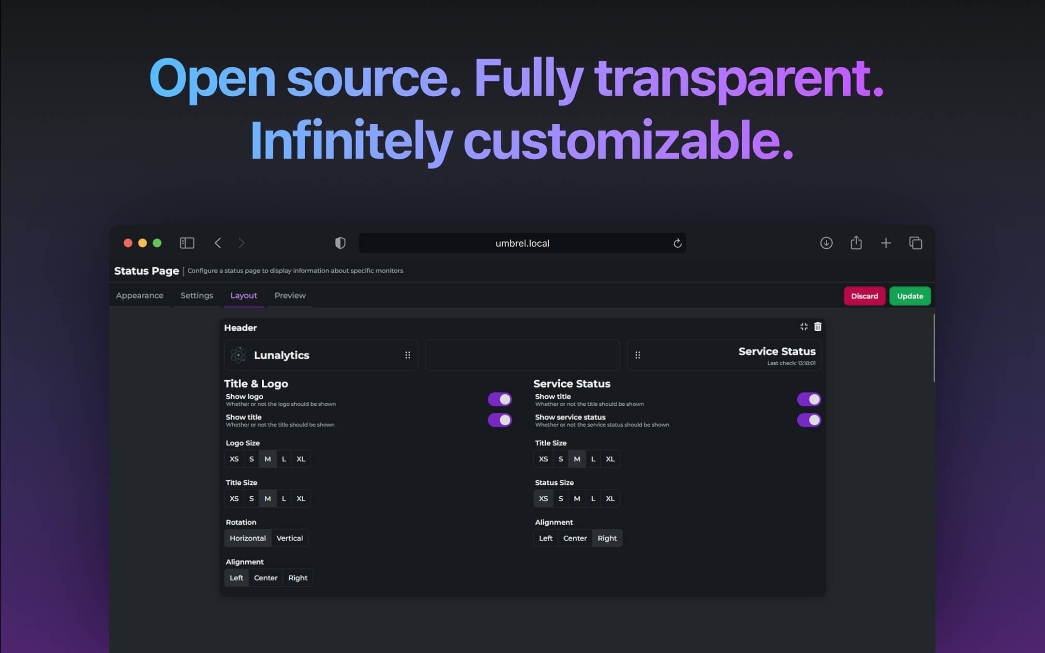Turn off Show service status toggle

[x=808, y=420]
